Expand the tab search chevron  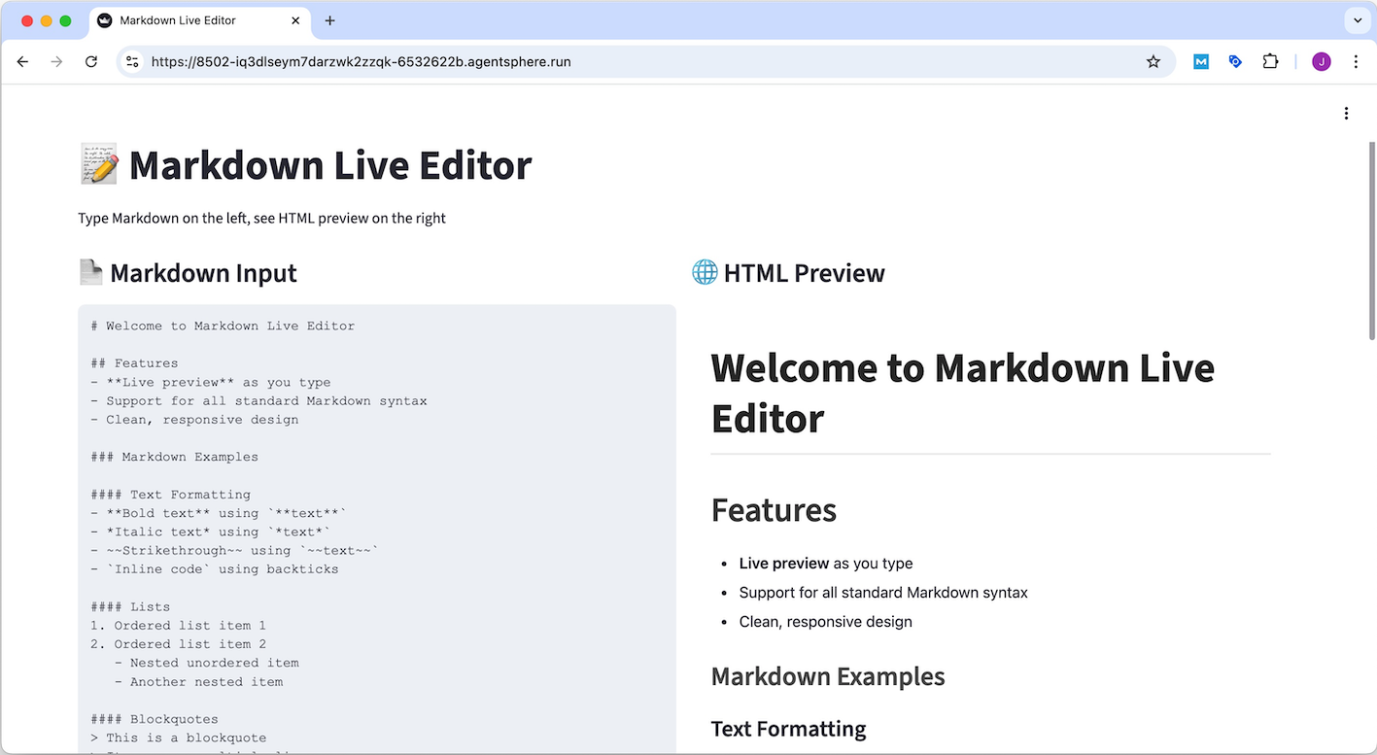coord(1358,20)
